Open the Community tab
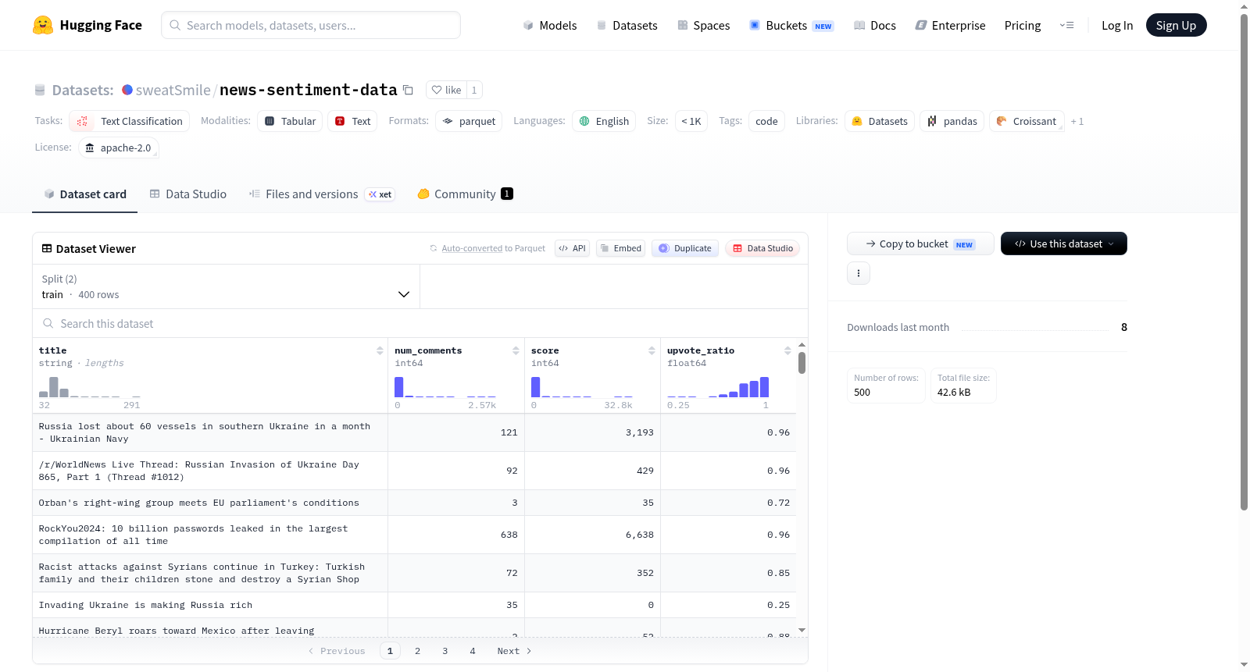1250x672 pixels. point(465,194)
